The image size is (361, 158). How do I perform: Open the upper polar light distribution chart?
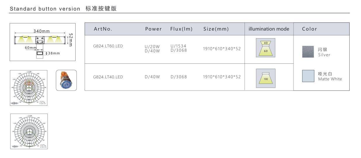[x=29, y=88]
